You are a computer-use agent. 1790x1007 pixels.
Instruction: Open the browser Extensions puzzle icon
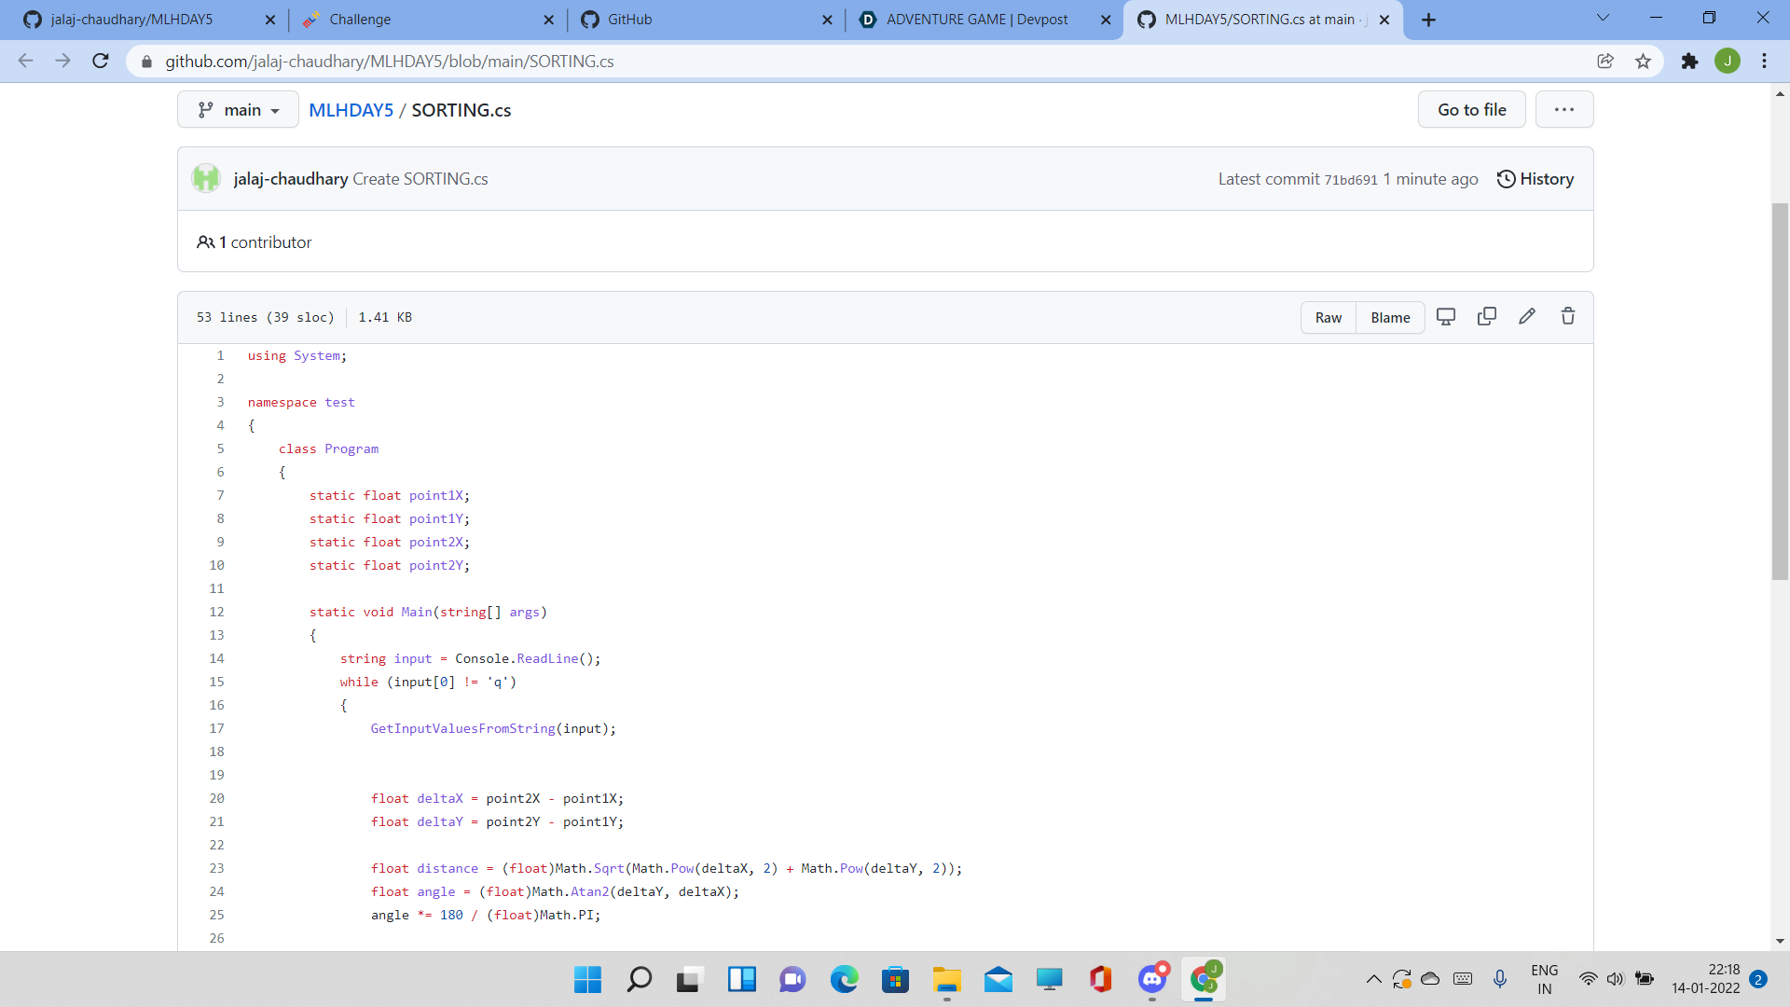(1689, 62)
